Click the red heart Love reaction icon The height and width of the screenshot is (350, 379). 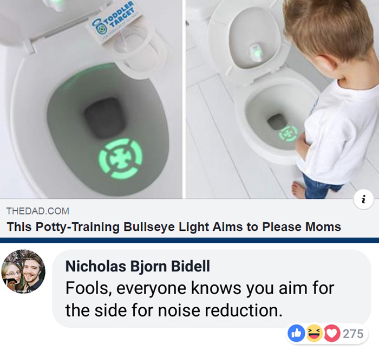coord(332,333)
